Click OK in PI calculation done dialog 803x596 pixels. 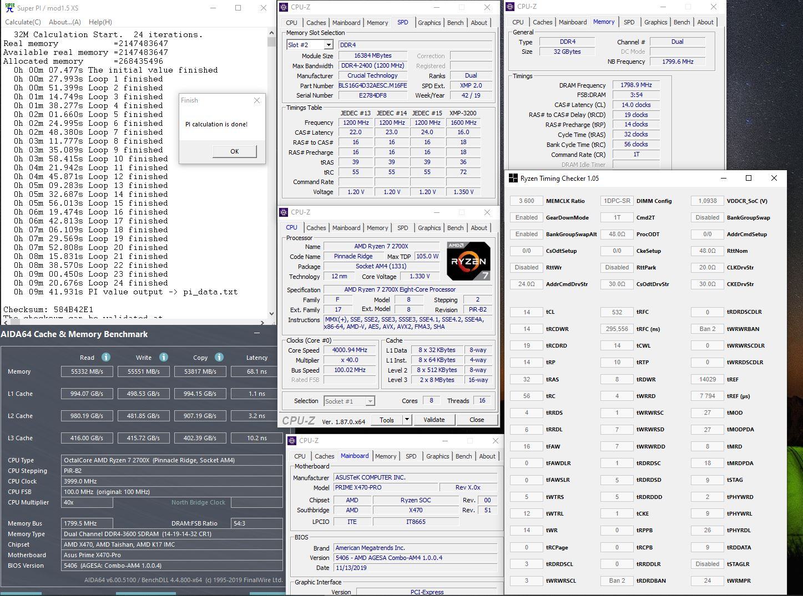[235, 151]
